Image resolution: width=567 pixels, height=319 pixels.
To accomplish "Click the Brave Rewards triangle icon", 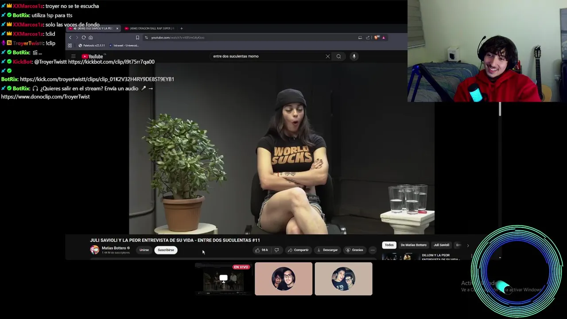I will 383,38.
